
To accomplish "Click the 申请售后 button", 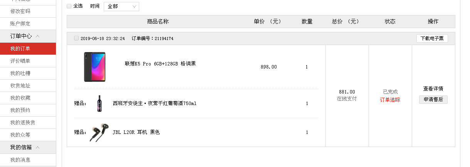I will pyautogui.click(x=433, y=100).
